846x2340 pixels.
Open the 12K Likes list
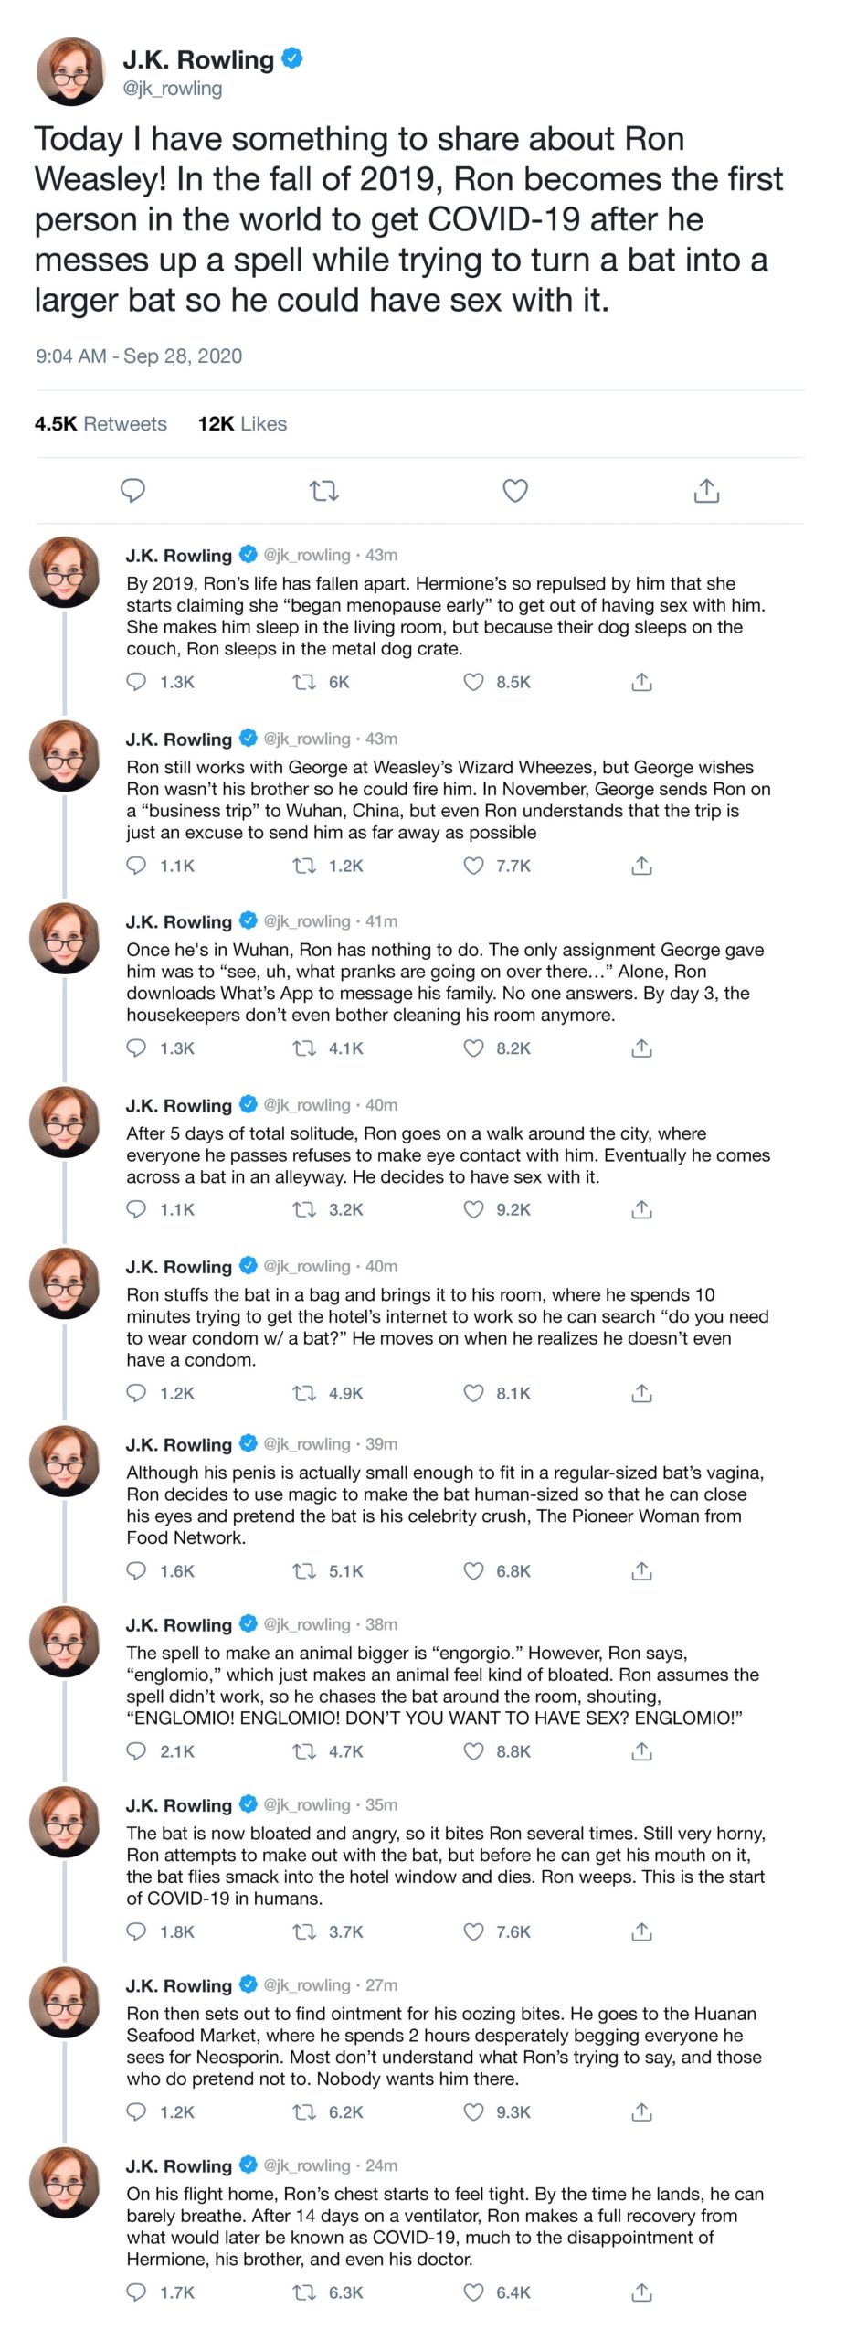coord(242,423)
